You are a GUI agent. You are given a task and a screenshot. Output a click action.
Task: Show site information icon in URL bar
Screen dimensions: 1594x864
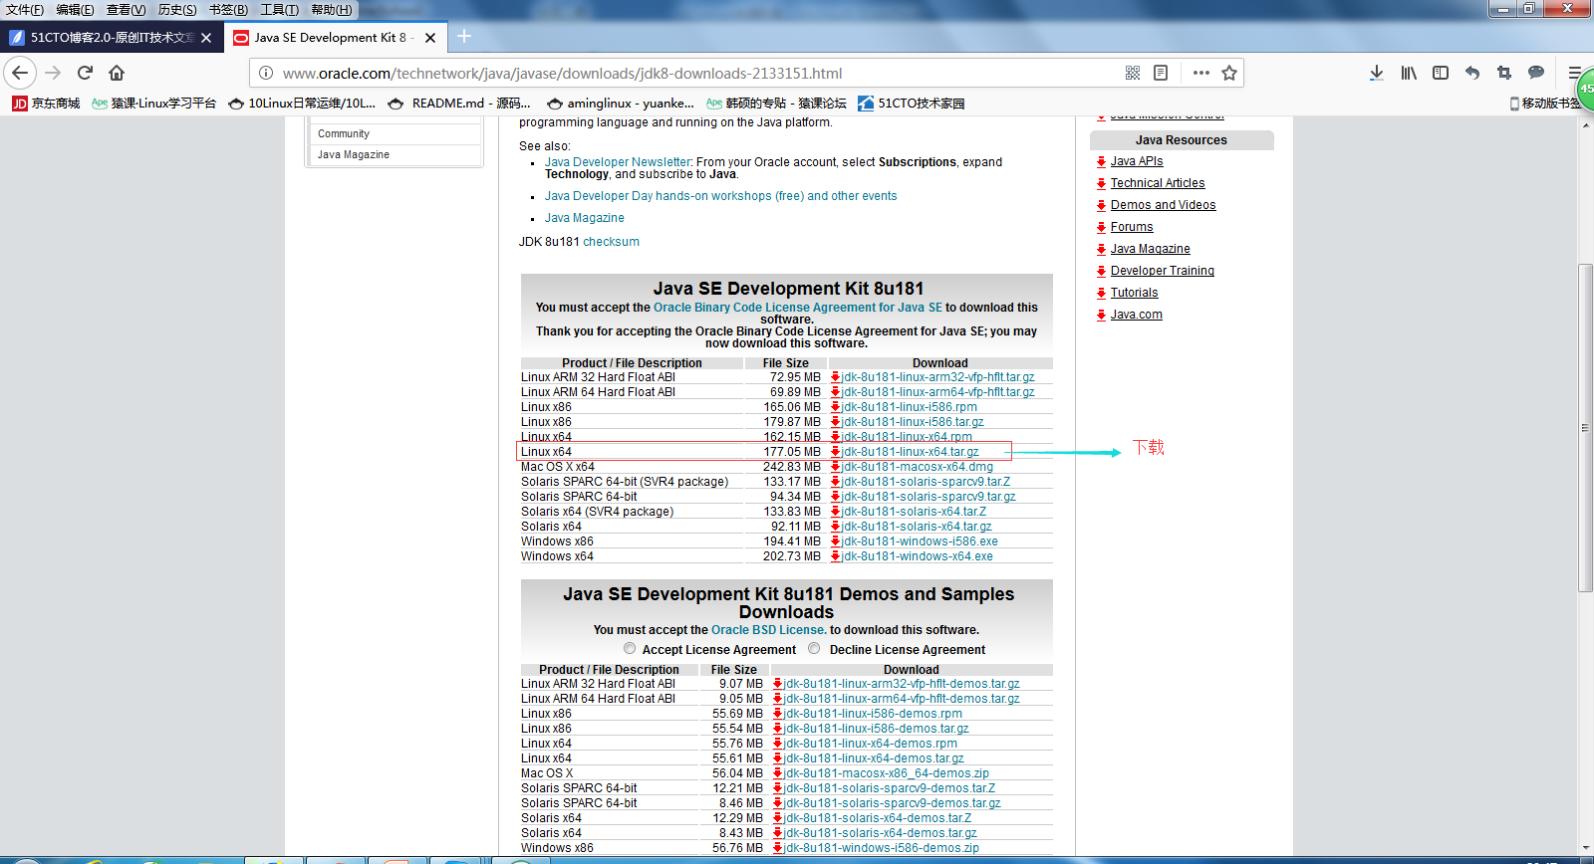click(x=266, y=73)
